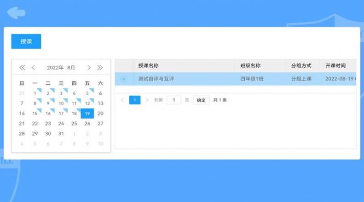Image resolution: width=364 pixels, height=202 pixels.
Task: Open the 四年级1班 table row cell
Action: click(x=252, y=79)
